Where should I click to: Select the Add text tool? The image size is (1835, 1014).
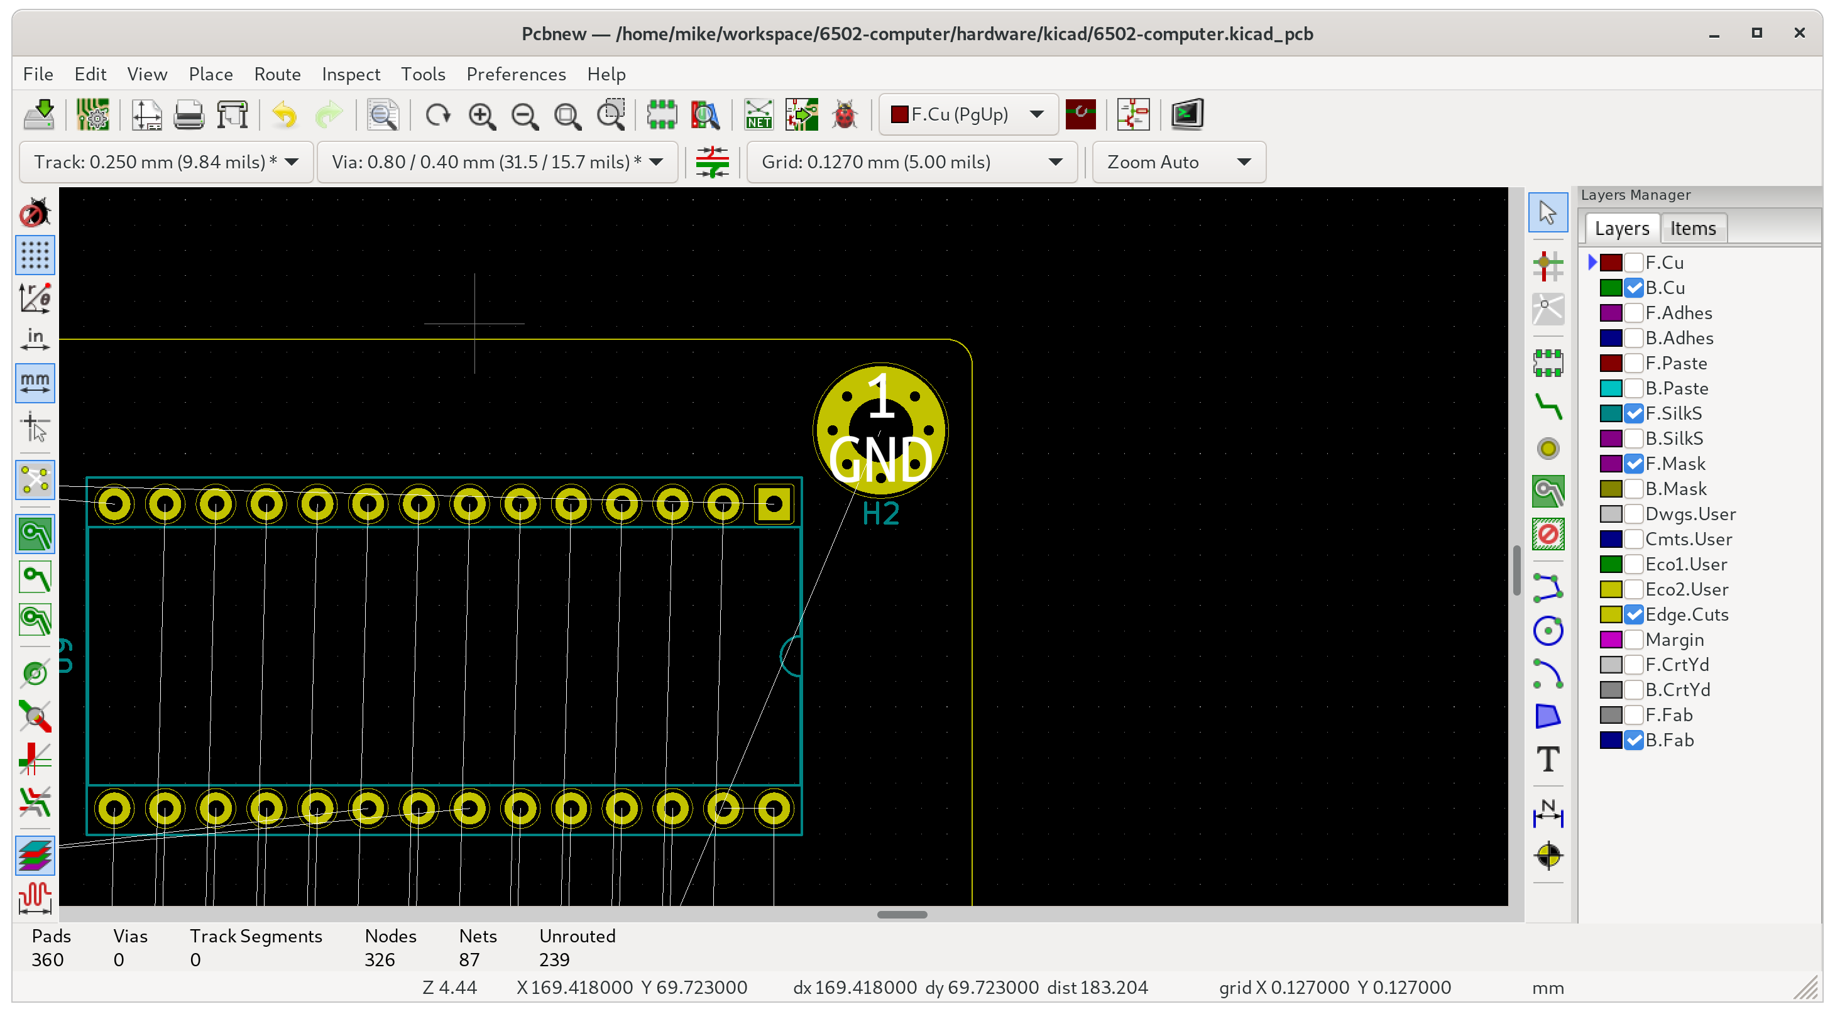point(1547,759)
